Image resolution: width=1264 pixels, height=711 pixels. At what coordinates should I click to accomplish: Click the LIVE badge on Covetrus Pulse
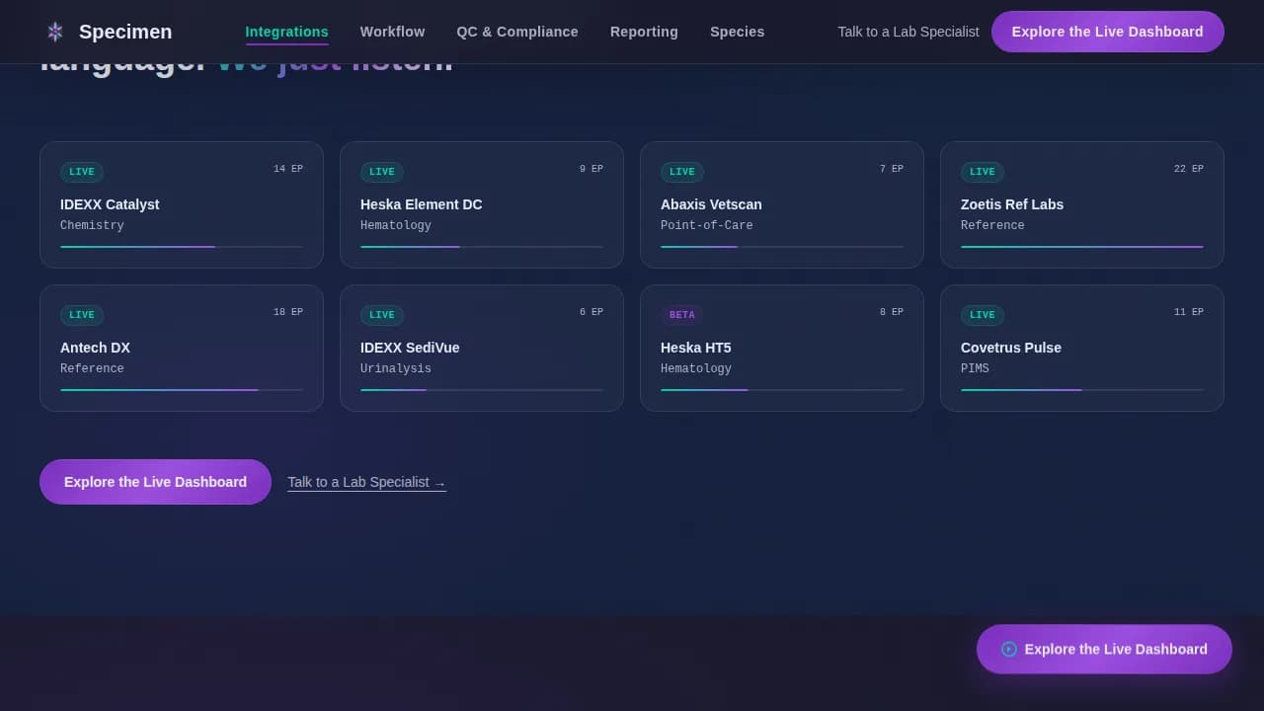(983, 315)
